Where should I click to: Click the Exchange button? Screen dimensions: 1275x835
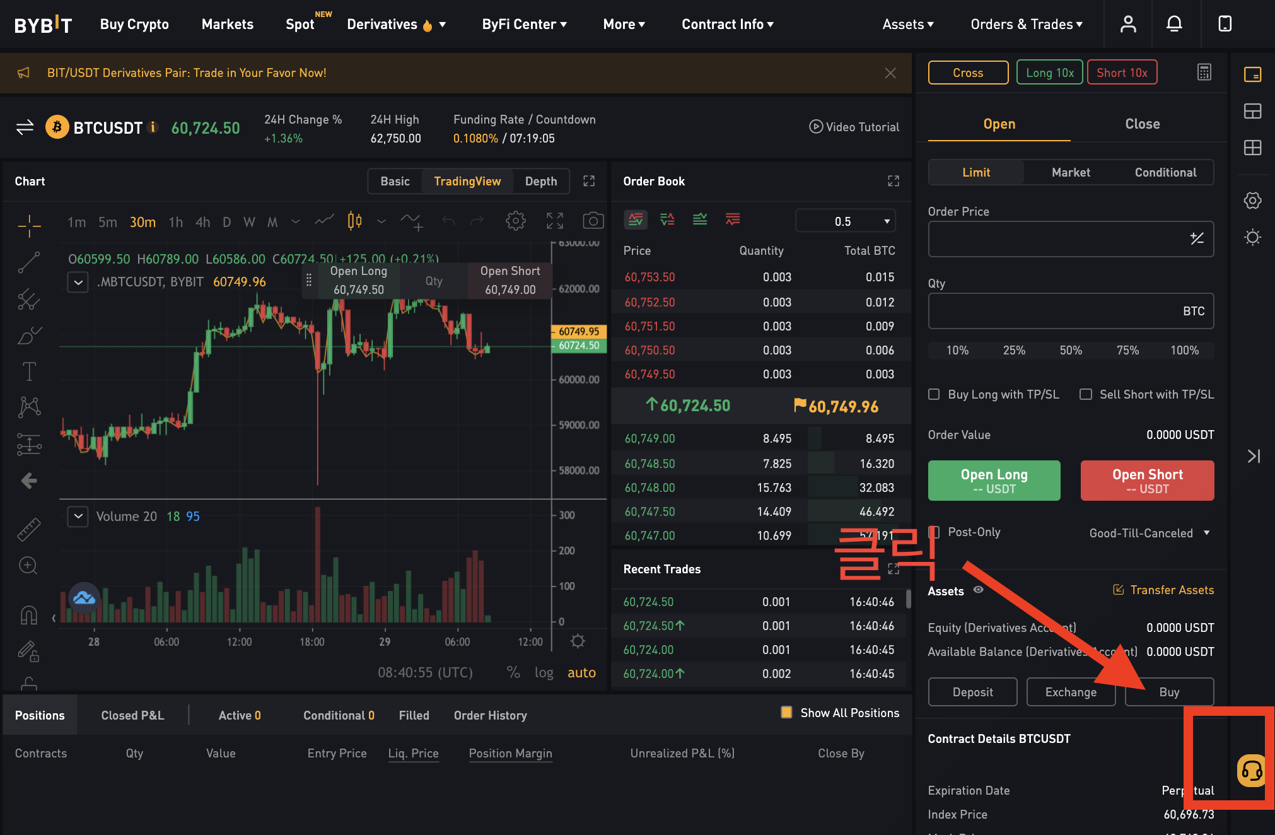pyautogui.click(x=1071, y=692)
